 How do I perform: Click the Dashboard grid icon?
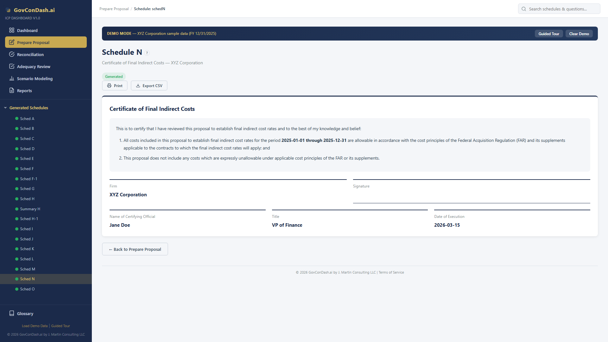coord(12,30)
